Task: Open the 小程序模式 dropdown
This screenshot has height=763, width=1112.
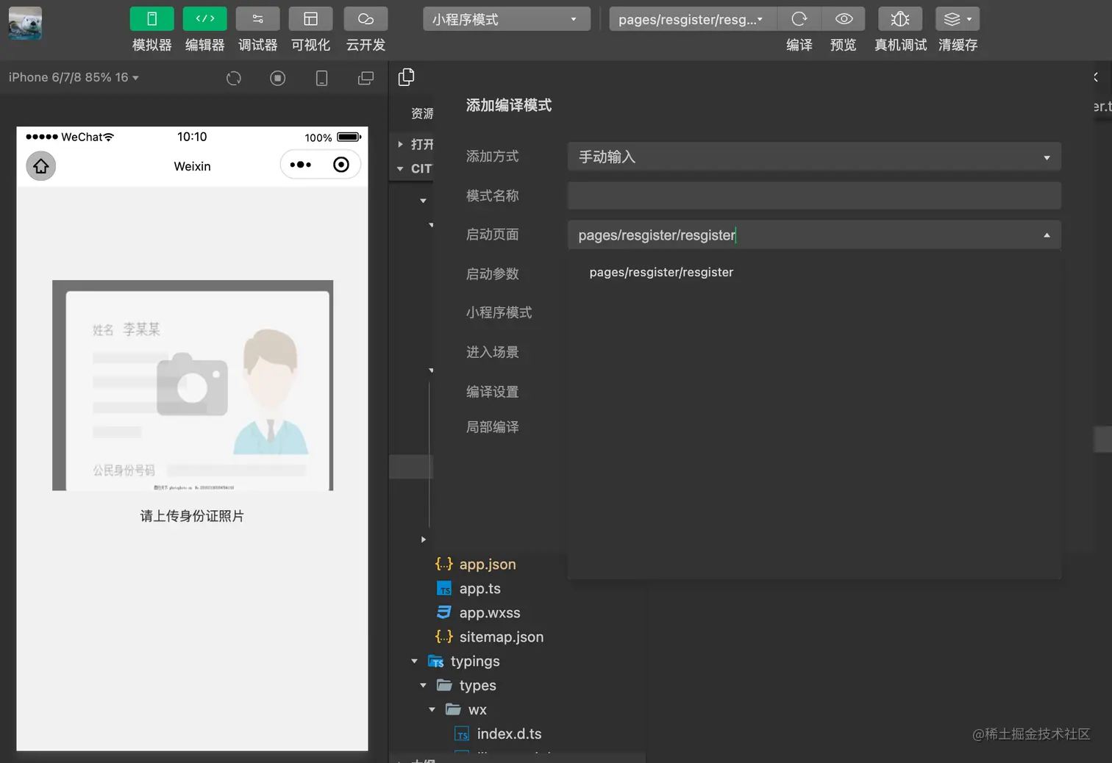Action: pos(506,18)
